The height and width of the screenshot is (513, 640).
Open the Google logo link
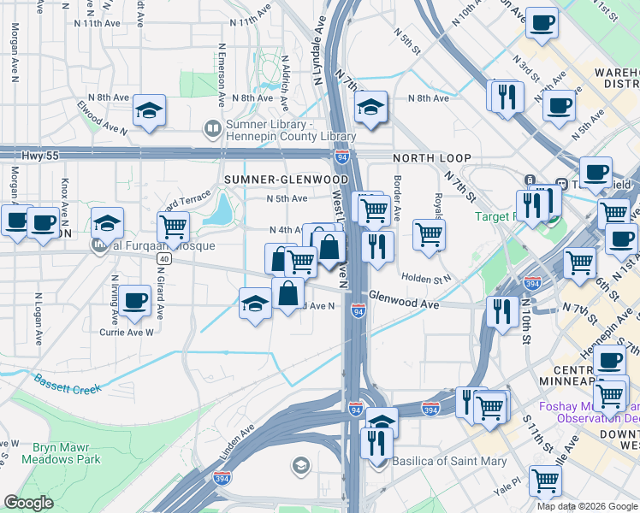pyautogui.click(x=28, y=503)
